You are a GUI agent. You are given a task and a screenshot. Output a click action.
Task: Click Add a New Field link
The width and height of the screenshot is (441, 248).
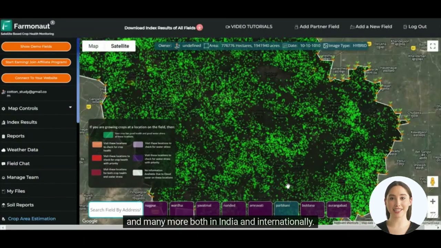pos(374,27)
